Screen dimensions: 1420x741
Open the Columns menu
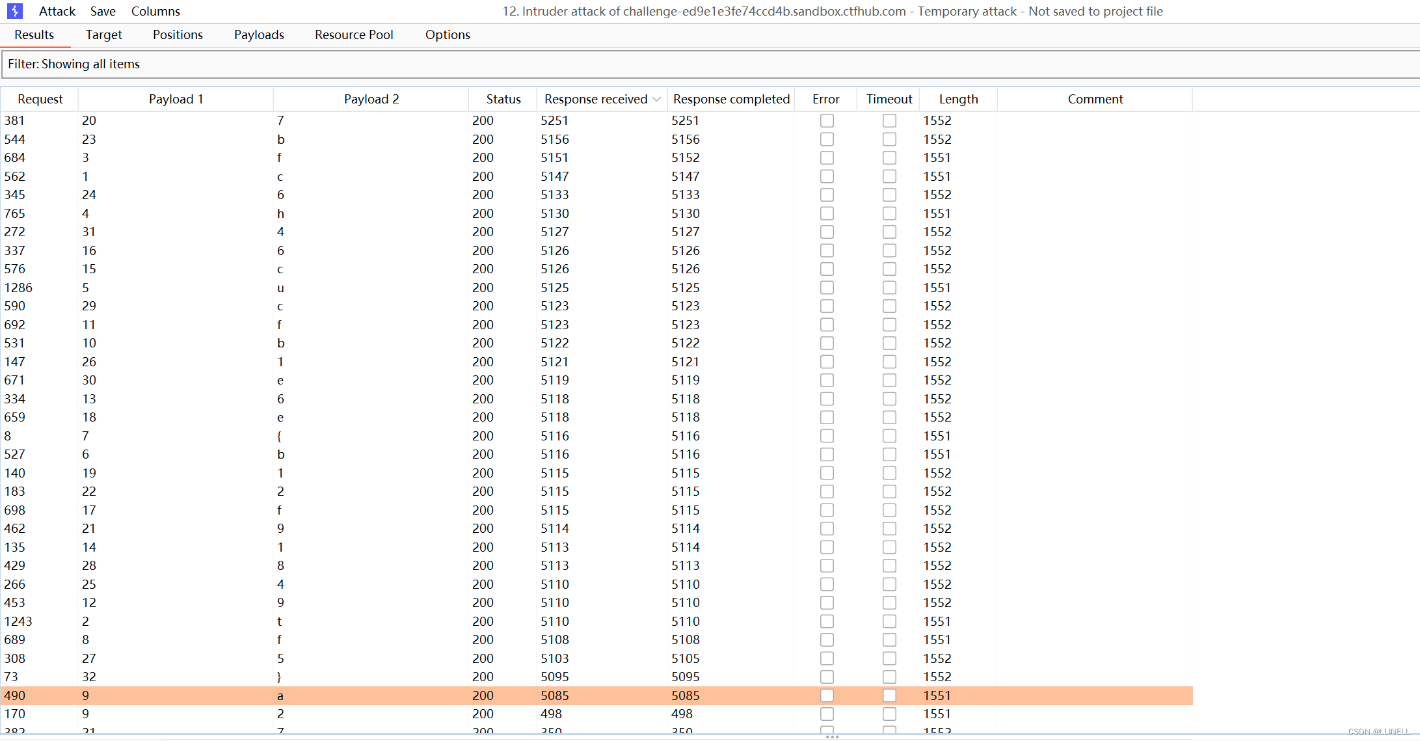pos(155,11)
